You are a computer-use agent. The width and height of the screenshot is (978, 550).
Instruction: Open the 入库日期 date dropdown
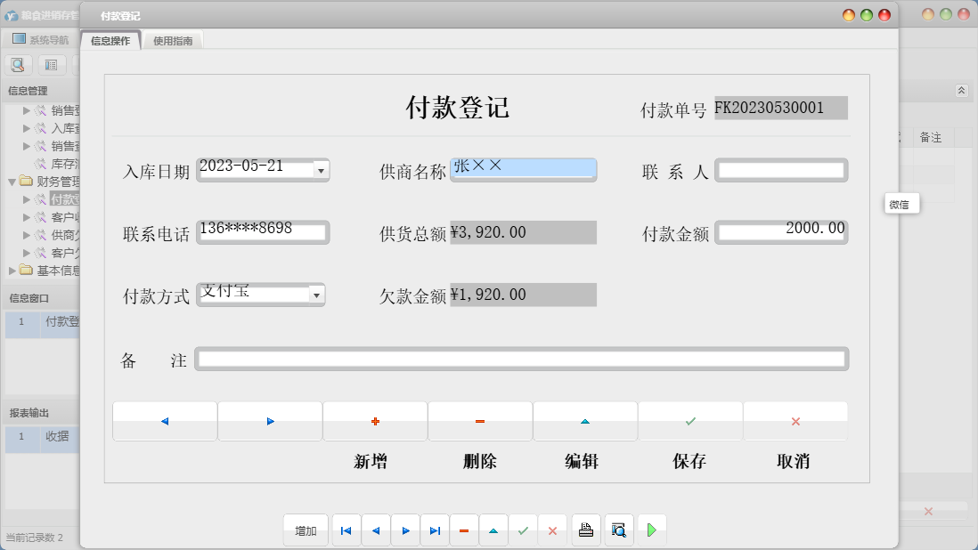[x=320, y=170]
